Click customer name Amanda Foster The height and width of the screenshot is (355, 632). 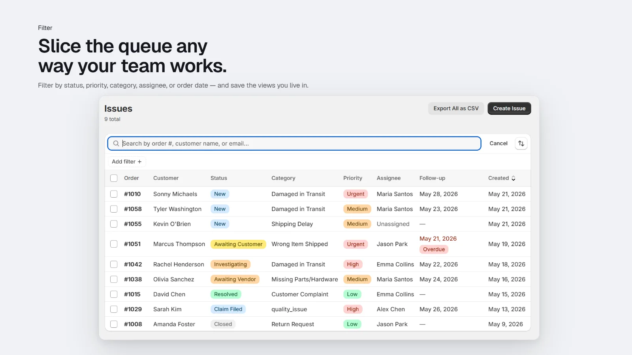click(174, 324)
